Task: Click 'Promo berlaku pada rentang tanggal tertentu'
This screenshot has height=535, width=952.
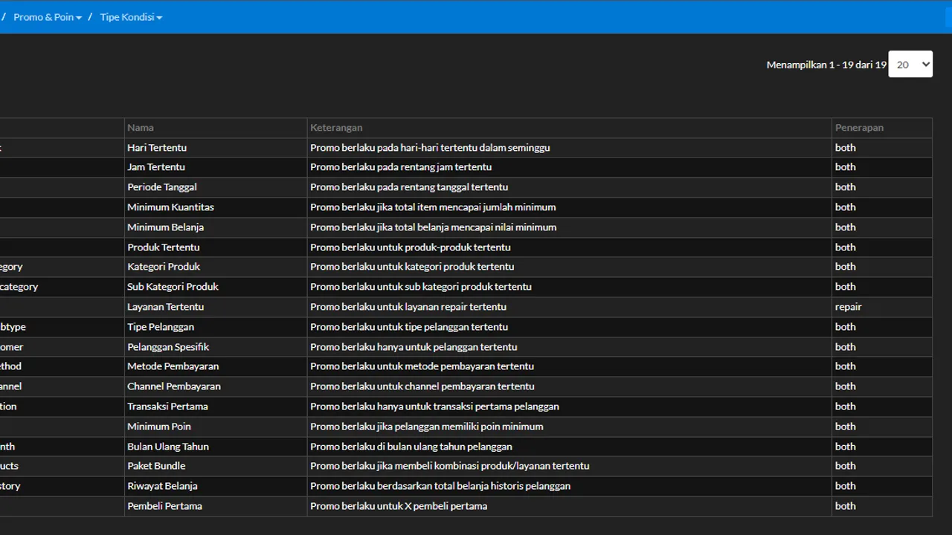Action: [409, 187]
